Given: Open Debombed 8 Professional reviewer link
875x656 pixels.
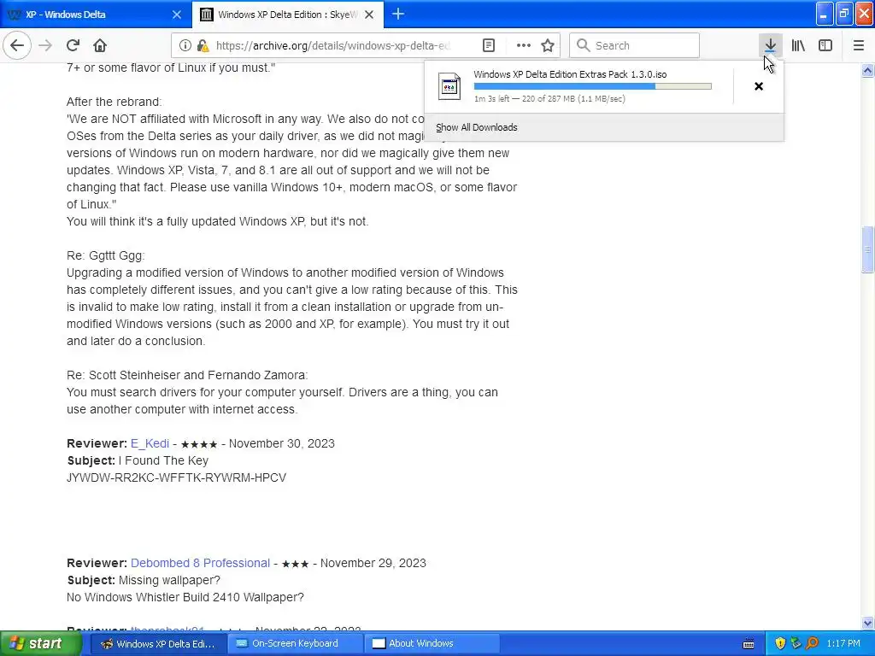Looking at the screenshot, I should (200, 563).
